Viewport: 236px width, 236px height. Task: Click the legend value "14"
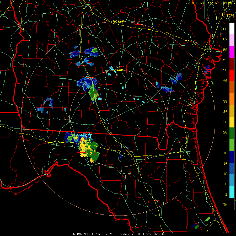(225, 163)
